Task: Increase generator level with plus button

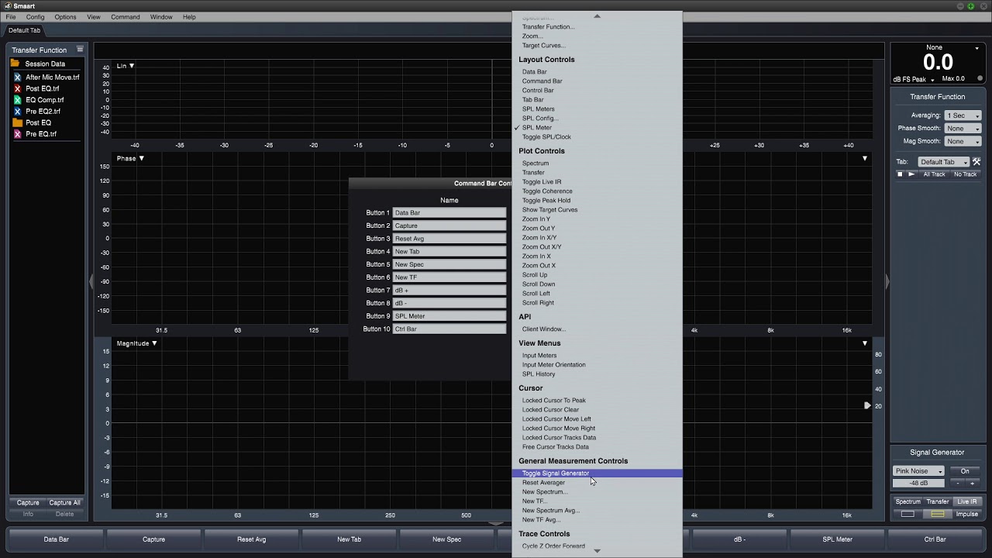Action: coord(972,484)
